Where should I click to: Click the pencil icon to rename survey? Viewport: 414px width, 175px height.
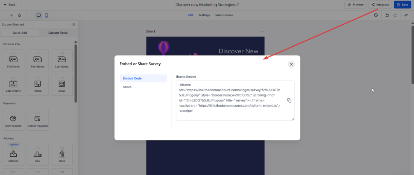pyautogui.click(x=237, y=5)
